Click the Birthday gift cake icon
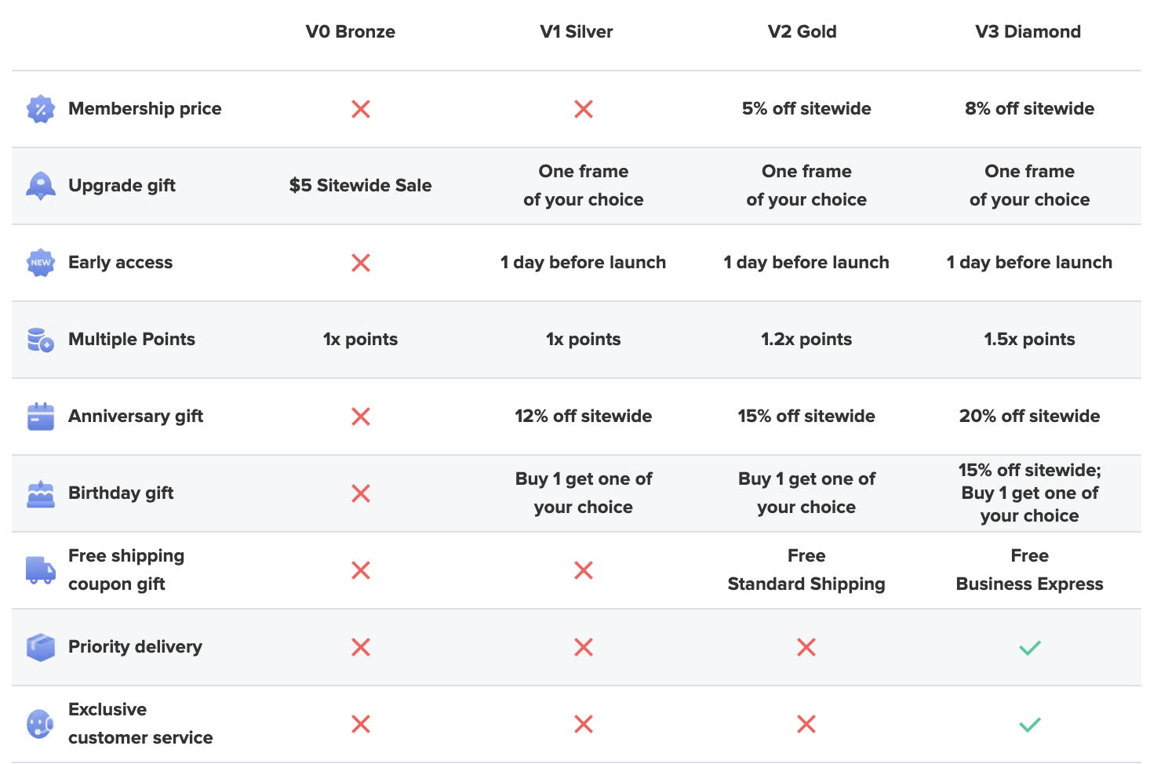The height and width of the screenshot is (764, 1150). coord(41,494)
